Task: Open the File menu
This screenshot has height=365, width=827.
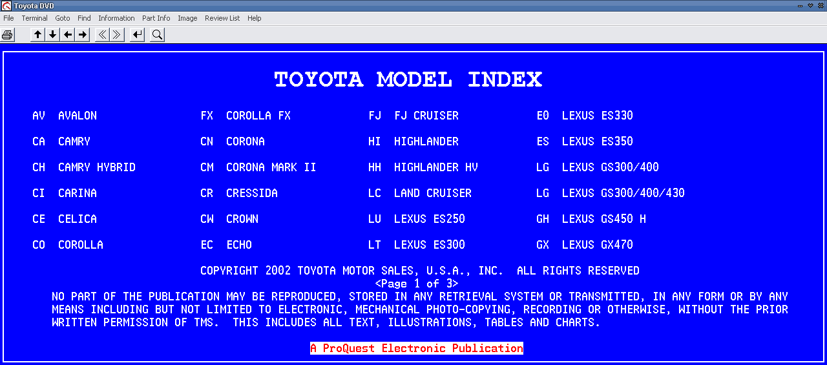Action: (x=8, y=18)
